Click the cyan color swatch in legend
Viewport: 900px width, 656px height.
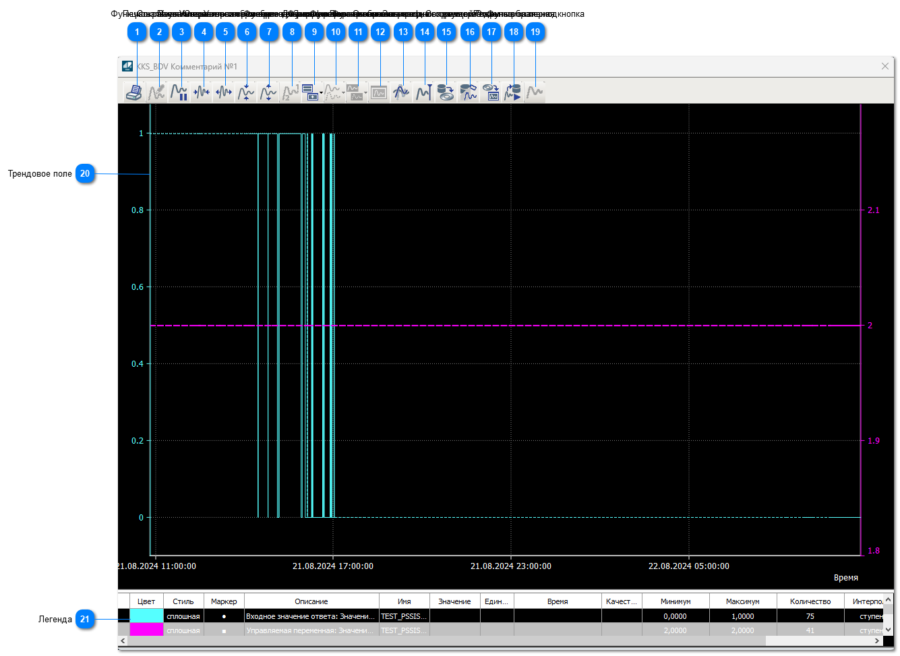(x=146, y=616)
